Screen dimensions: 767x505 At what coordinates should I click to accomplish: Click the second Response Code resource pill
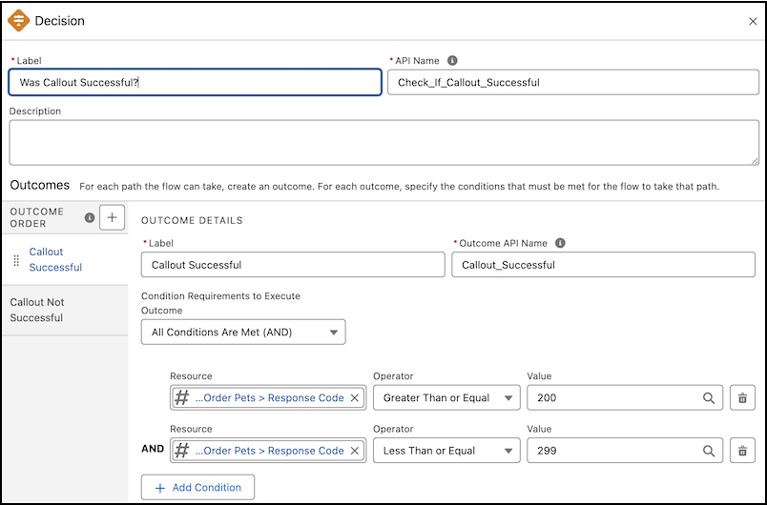tap(268, 451)
